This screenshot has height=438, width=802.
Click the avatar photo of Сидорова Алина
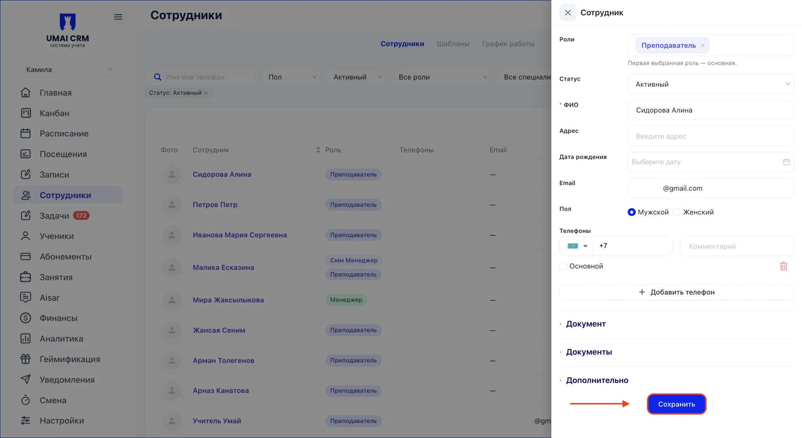(x=172, y=174)
